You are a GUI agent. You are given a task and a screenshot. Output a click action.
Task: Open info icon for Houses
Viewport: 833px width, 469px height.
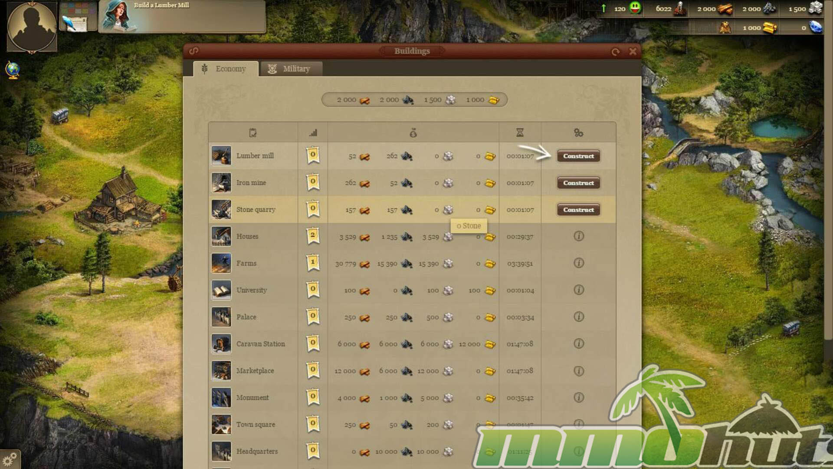(578, 236)
